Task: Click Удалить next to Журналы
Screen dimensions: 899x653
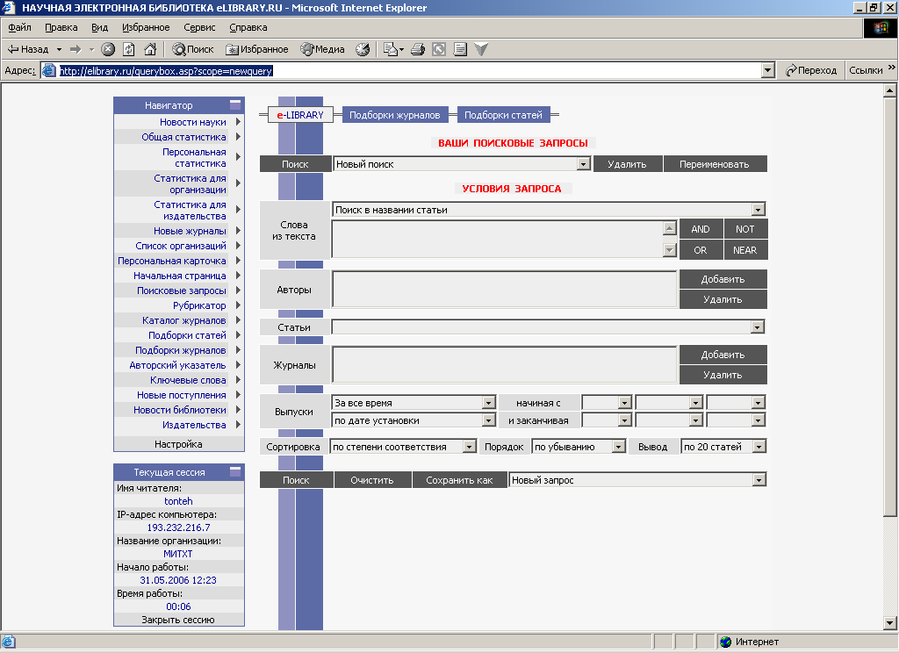Action: (x=723, y=375)
